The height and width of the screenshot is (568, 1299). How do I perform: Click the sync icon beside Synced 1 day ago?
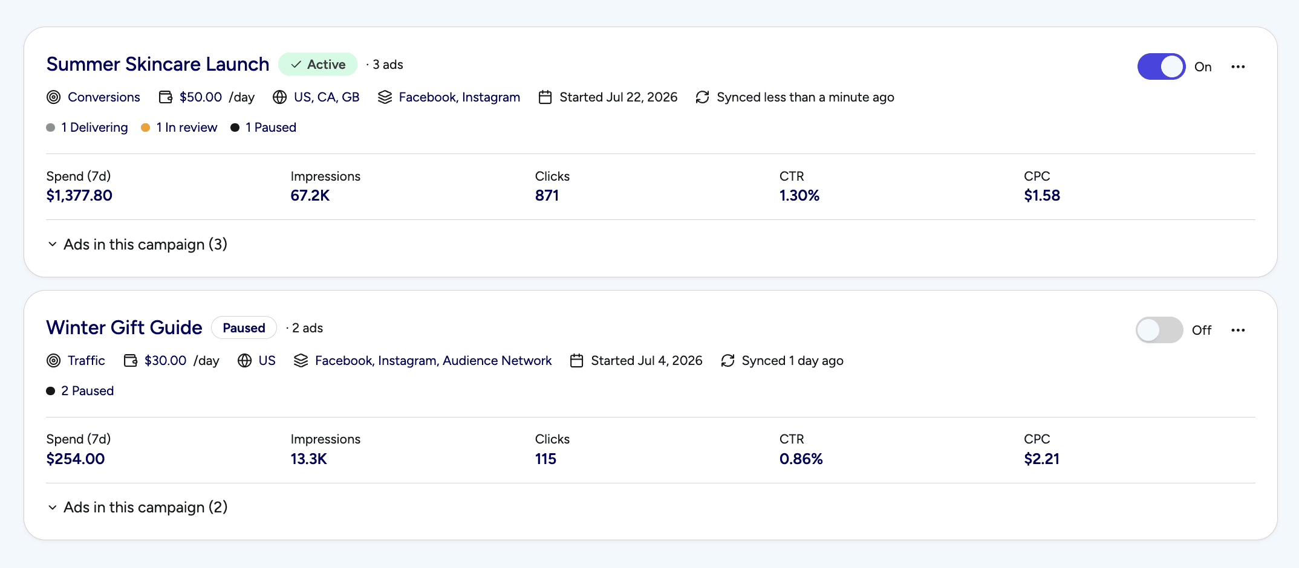tap(728, 361)
